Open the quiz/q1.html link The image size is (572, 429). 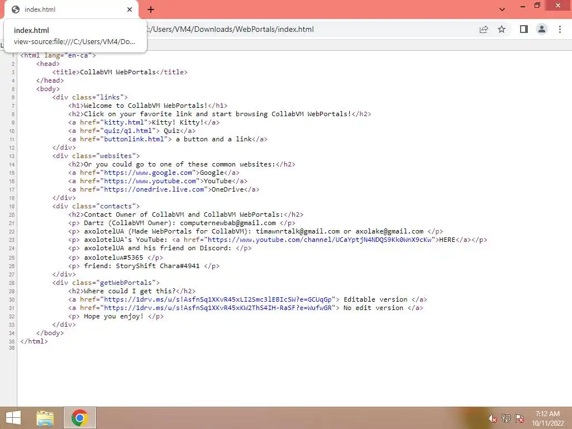[x=128, y=131]
